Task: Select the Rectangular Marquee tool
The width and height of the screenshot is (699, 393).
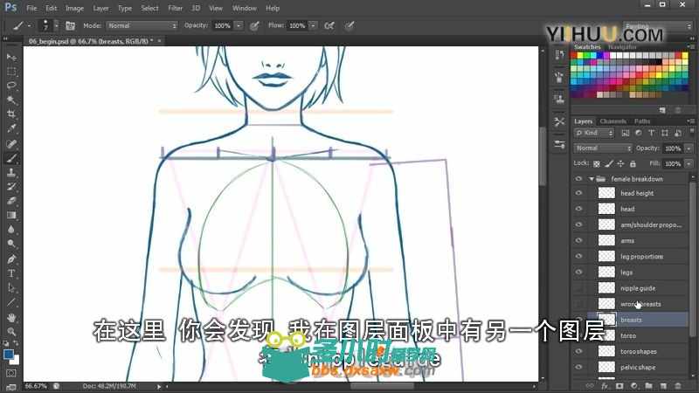Action: (x=11, y=72)
